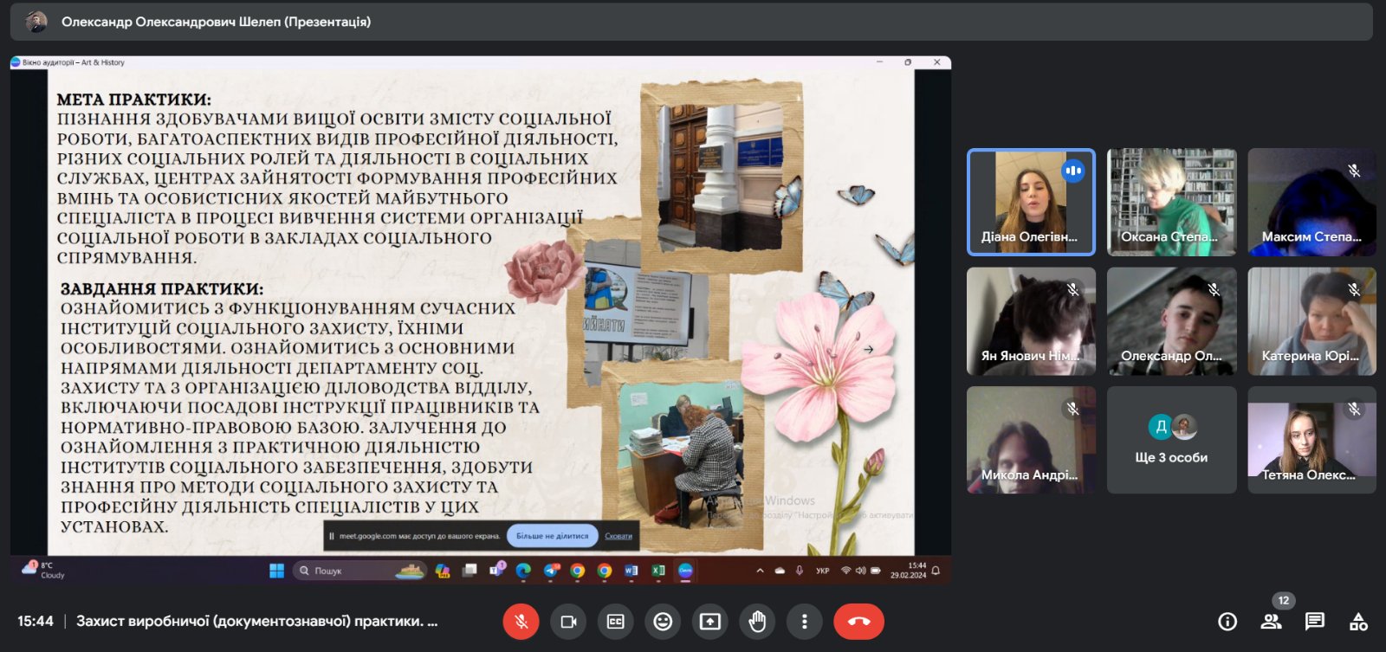Open Microsoft Edge from shared taskbar

click(x=523, y=571)
